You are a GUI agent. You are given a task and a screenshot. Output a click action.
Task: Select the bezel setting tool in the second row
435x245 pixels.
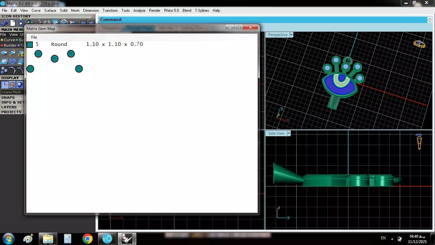[4, 62]
